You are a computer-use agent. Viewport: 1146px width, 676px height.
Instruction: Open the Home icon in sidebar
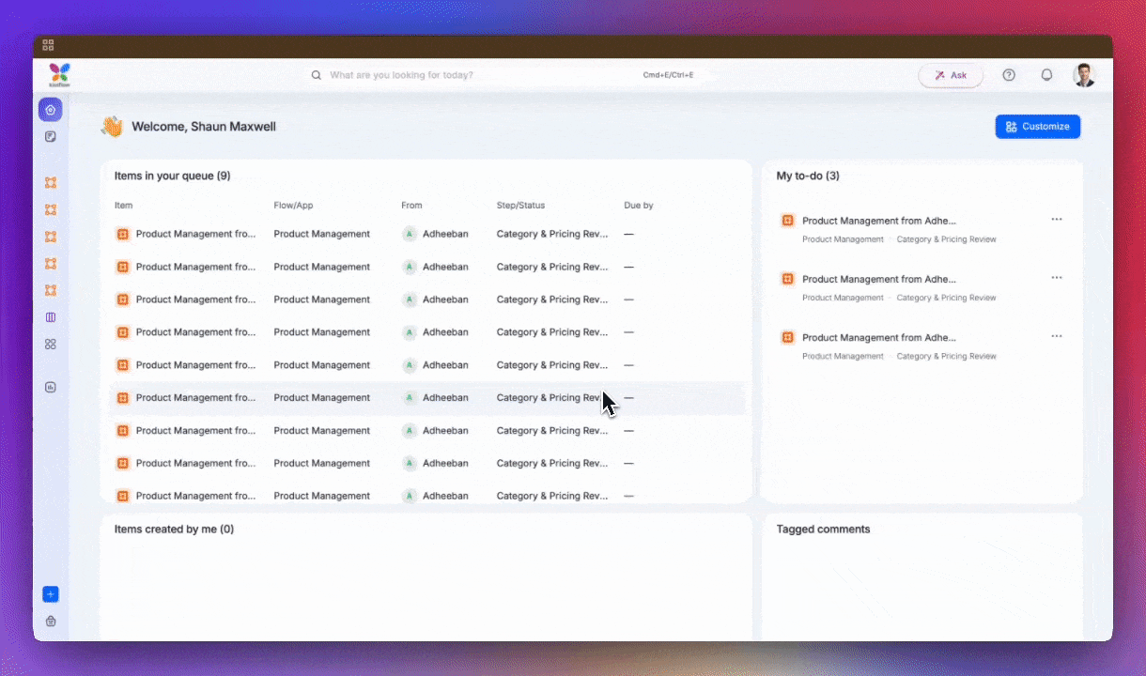point(51,110)
